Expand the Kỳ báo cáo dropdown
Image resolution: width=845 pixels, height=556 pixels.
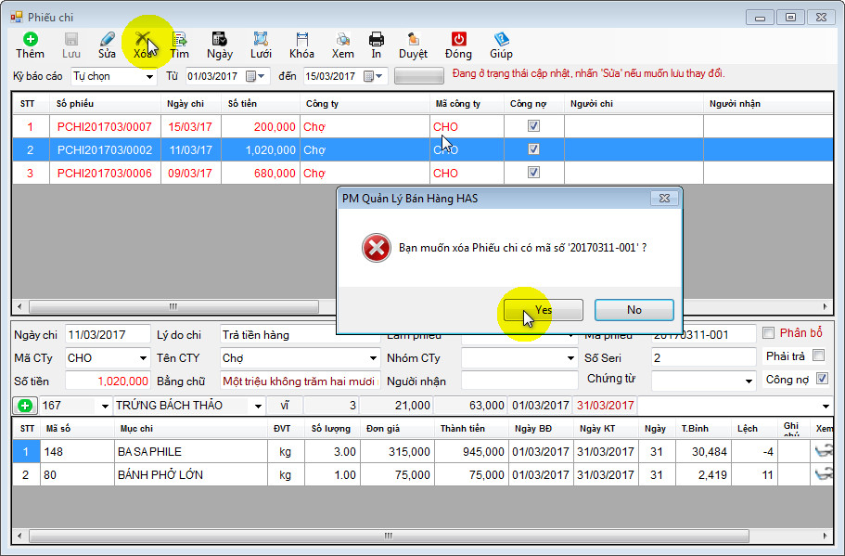pyautogui.click(x=149, y=77)
